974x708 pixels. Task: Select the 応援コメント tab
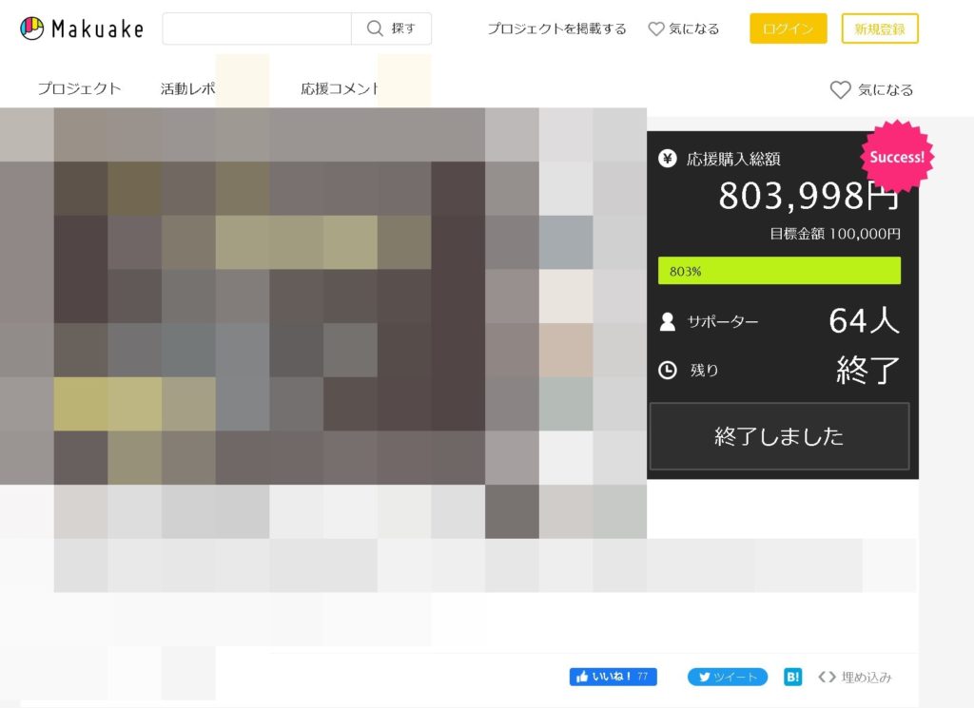tap(340, 88)
